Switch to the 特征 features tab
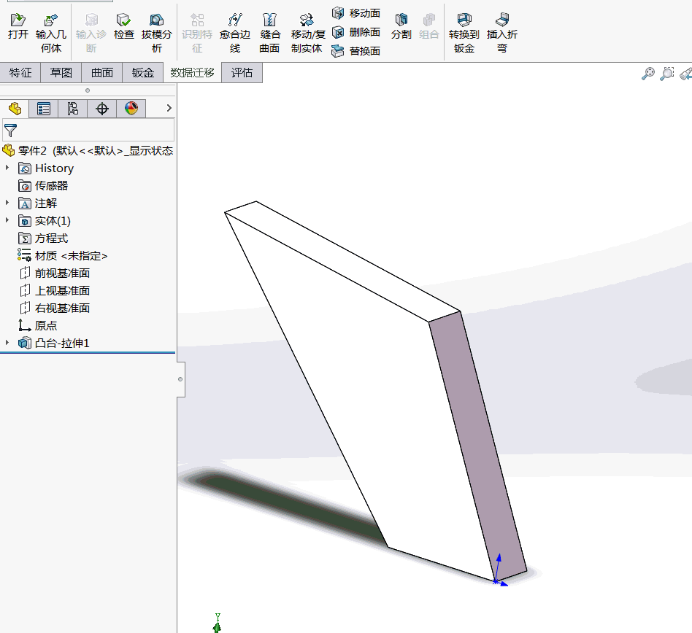The height and width of the screenshot is (633, 692). (x=20, y=73)
